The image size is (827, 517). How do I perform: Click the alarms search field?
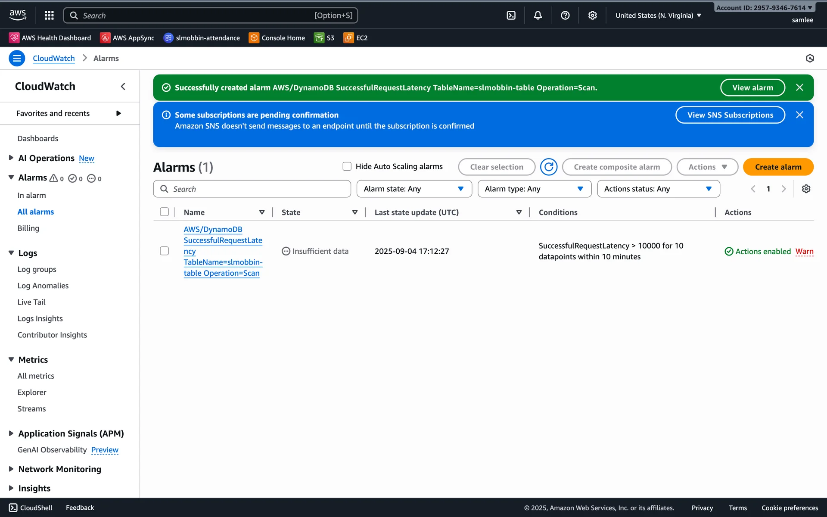click(x=252, y=189)
